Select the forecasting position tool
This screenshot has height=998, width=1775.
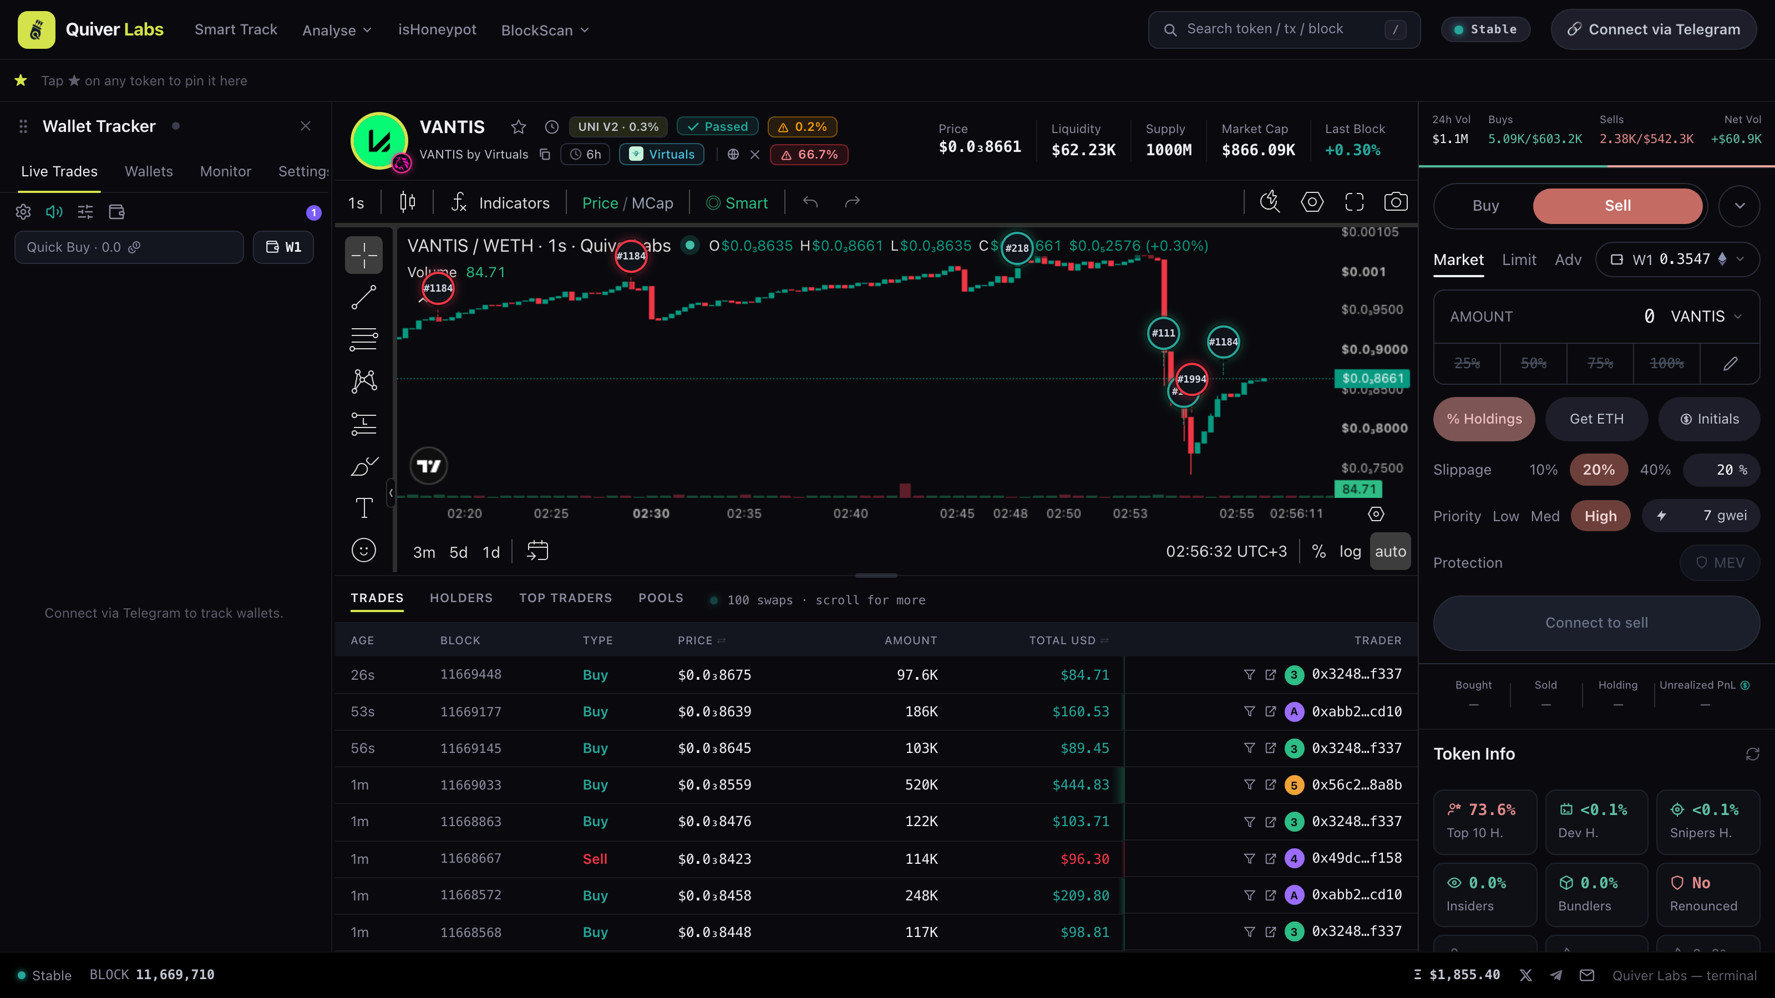[364, 424]
